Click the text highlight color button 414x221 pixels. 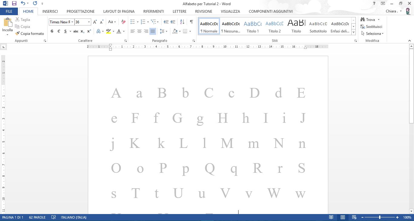[109, 31]
